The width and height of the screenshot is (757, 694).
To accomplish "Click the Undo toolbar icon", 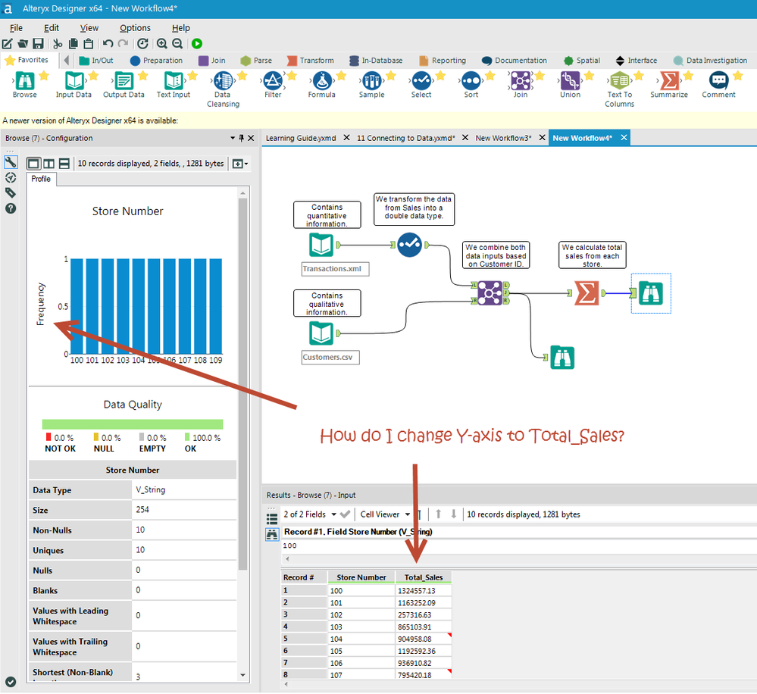I will coord(108,43).
